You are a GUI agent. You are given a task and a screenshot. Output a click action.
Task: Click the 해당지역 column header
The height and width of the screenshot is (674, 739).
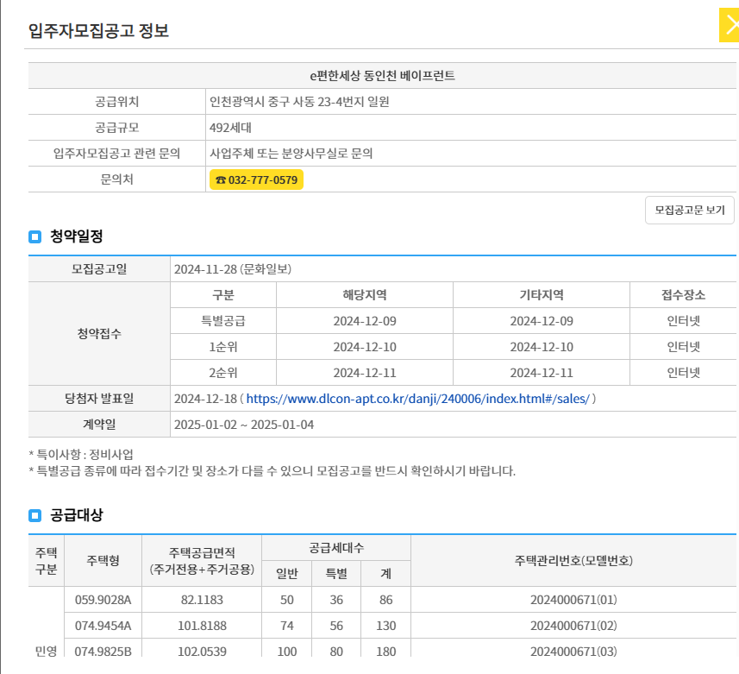pyautogui.click(x=365, y=295)
